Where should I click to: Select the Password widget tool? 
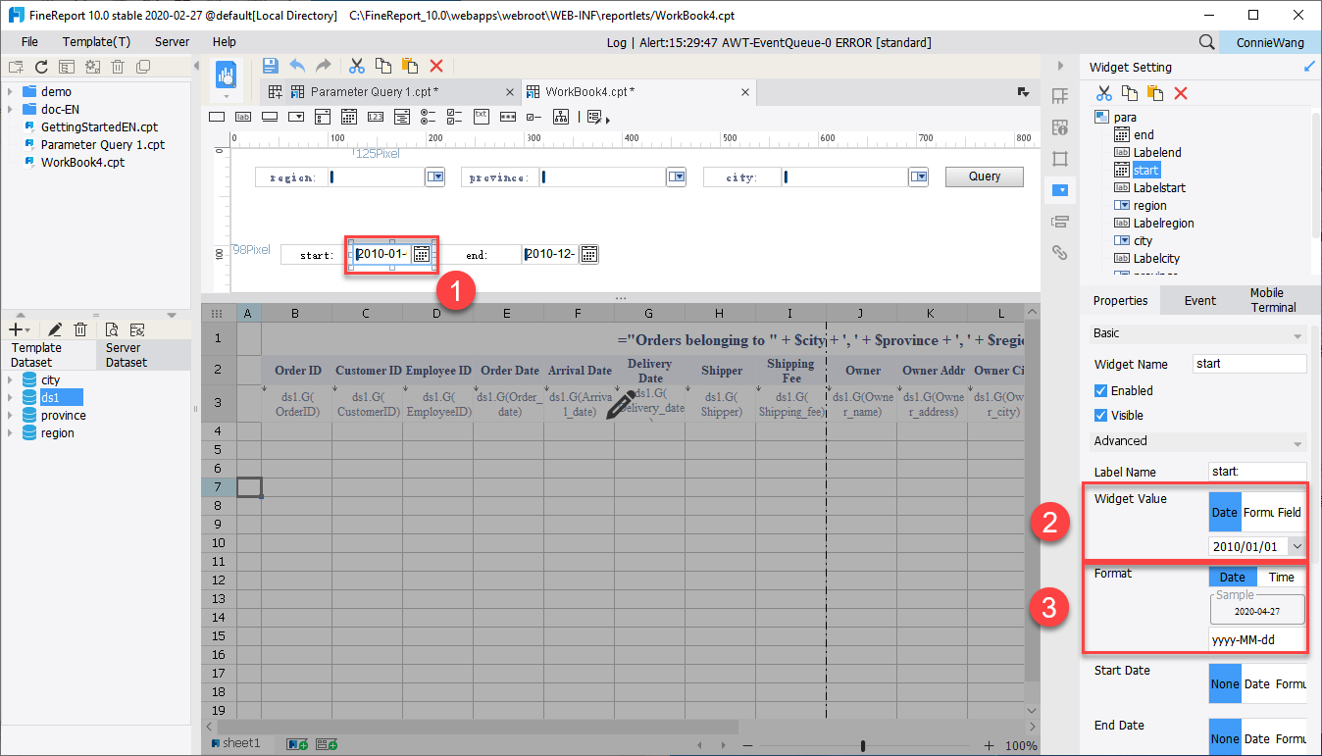point(507,116)
